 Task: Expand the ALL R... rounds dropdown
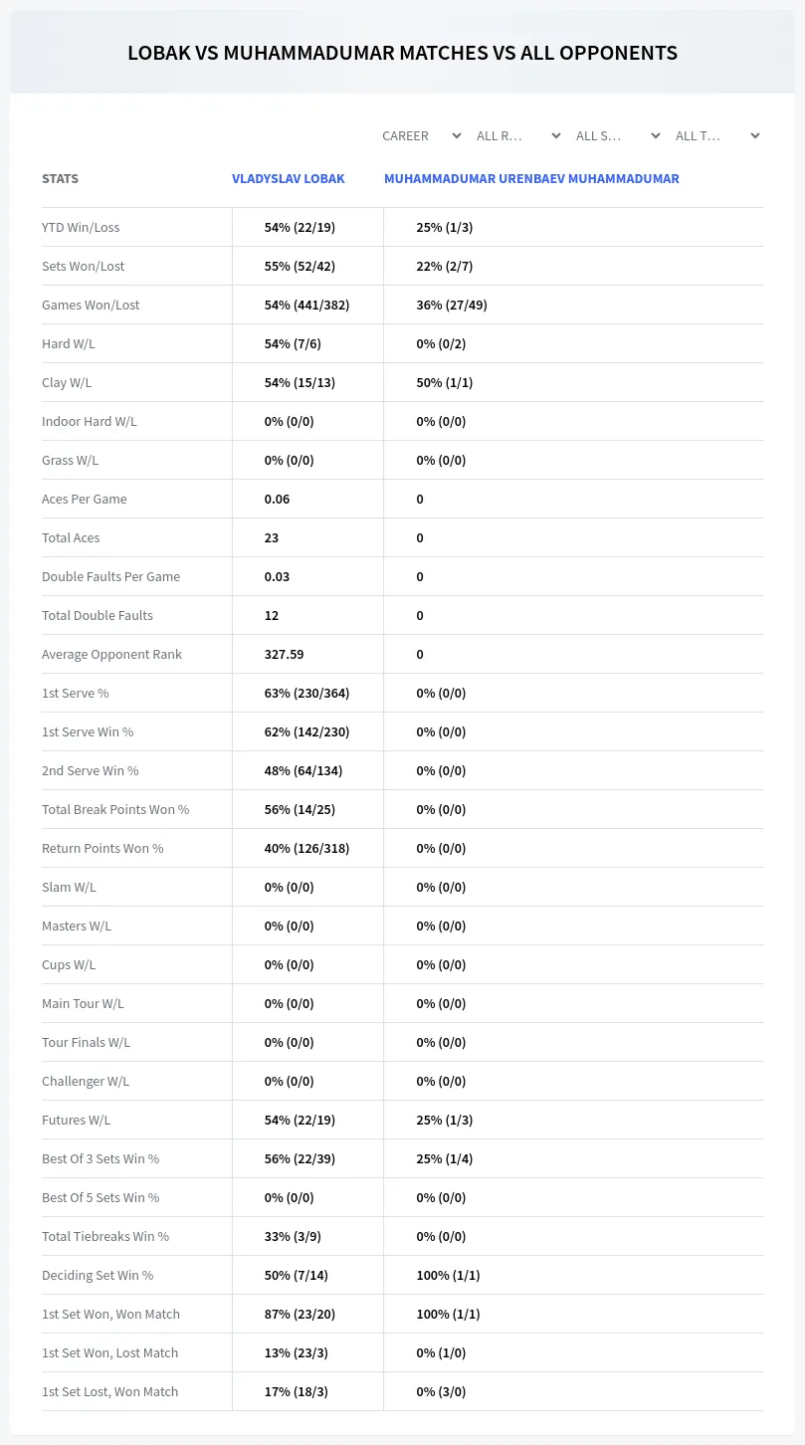point(518,135)
